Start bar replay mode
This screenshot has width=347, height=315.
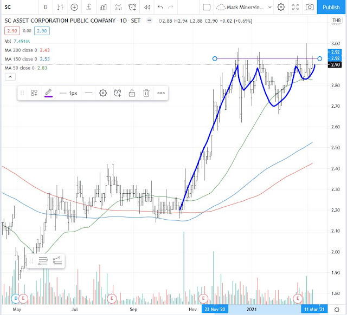[147, 7]
